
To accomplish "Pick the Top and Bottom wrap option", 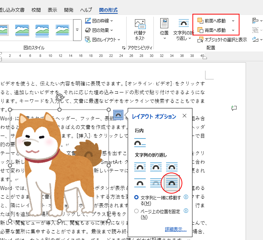I will 140,183.
